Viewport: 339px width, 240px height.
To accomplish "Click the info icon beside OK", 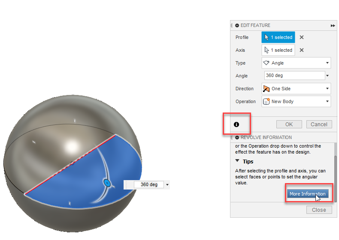I will coord(236,124).
